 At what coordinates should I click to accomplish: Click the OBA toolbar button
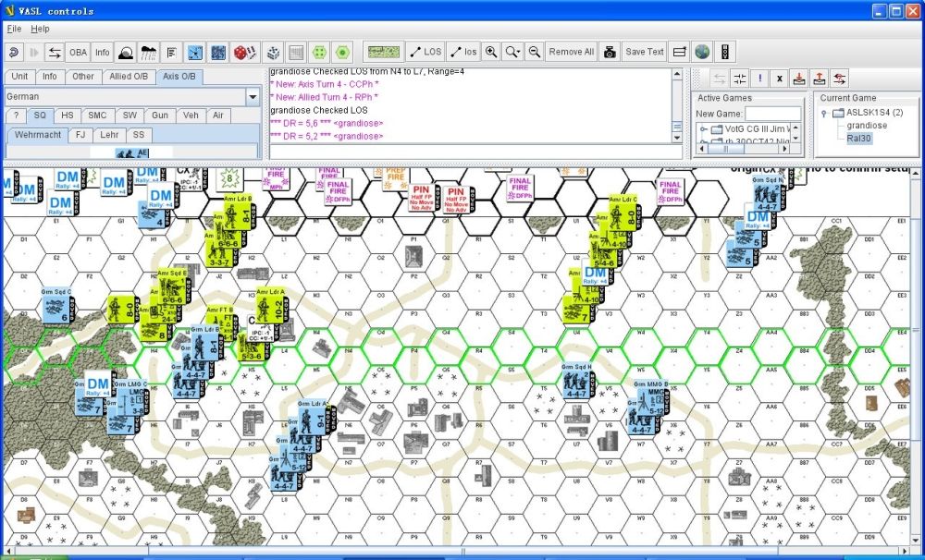[78, 53]
